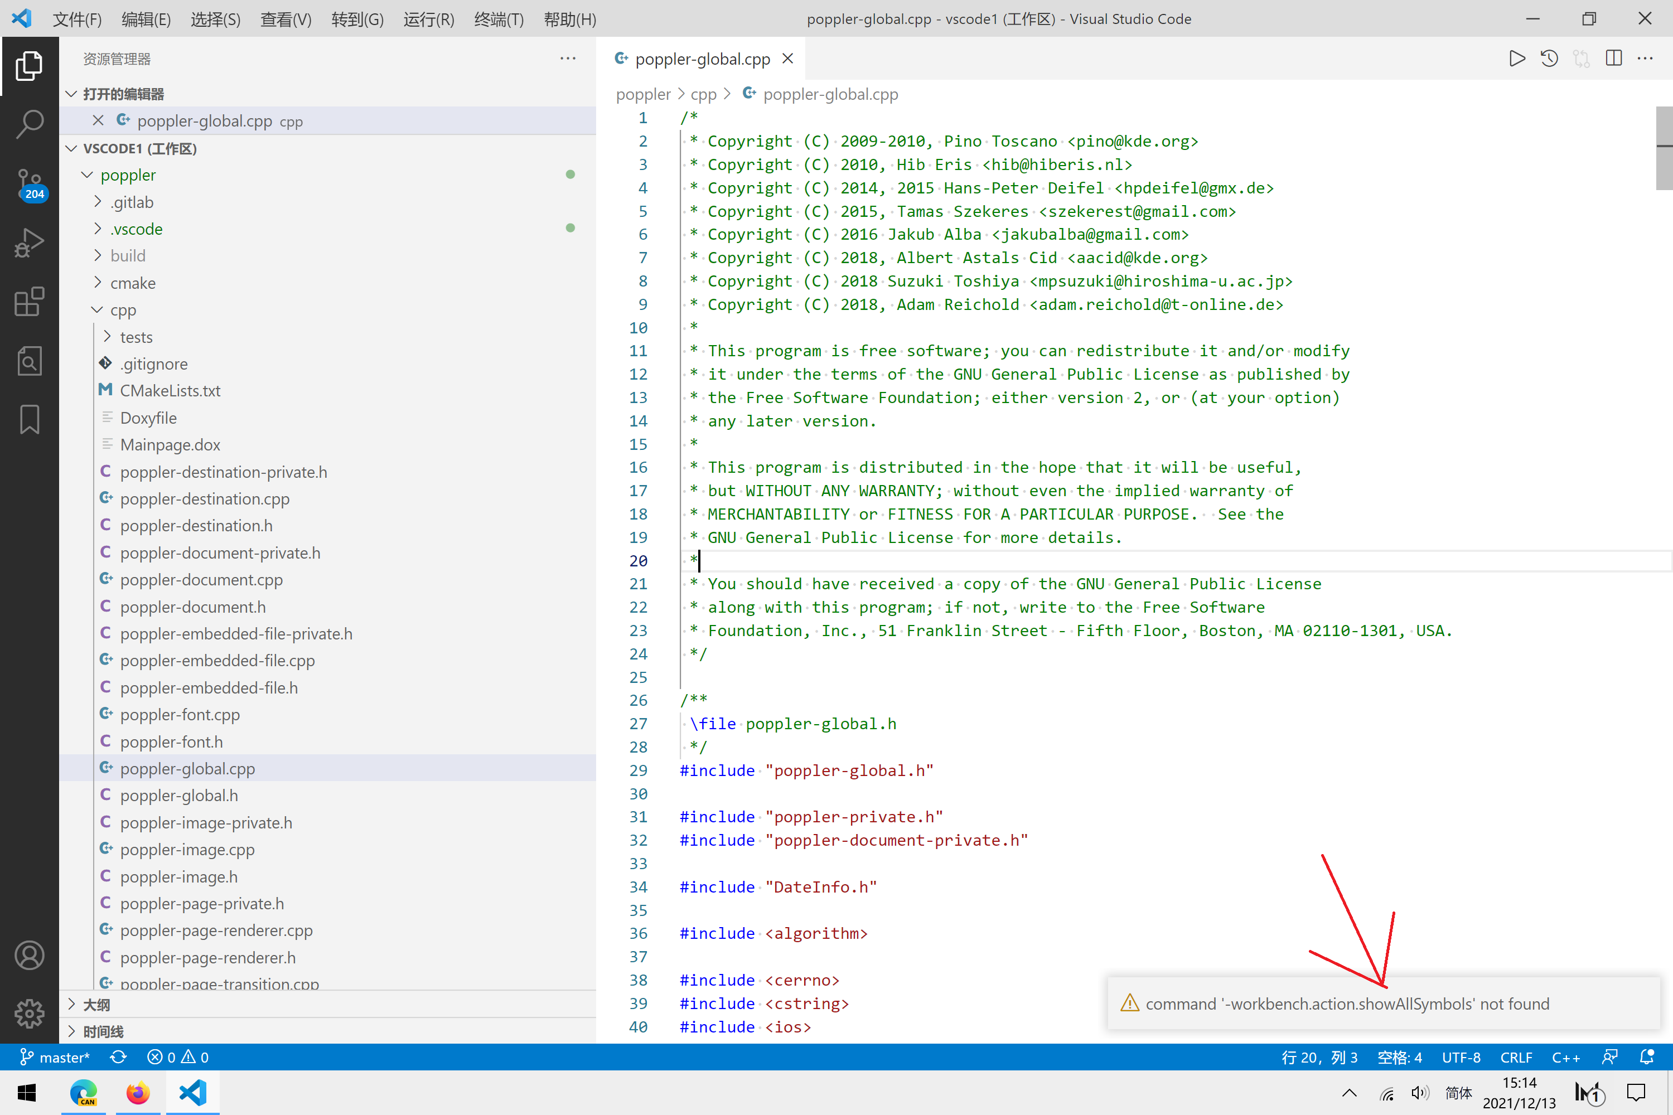
Task: Open poppler-global.h in the file tree
Action: tap(178, 796)
